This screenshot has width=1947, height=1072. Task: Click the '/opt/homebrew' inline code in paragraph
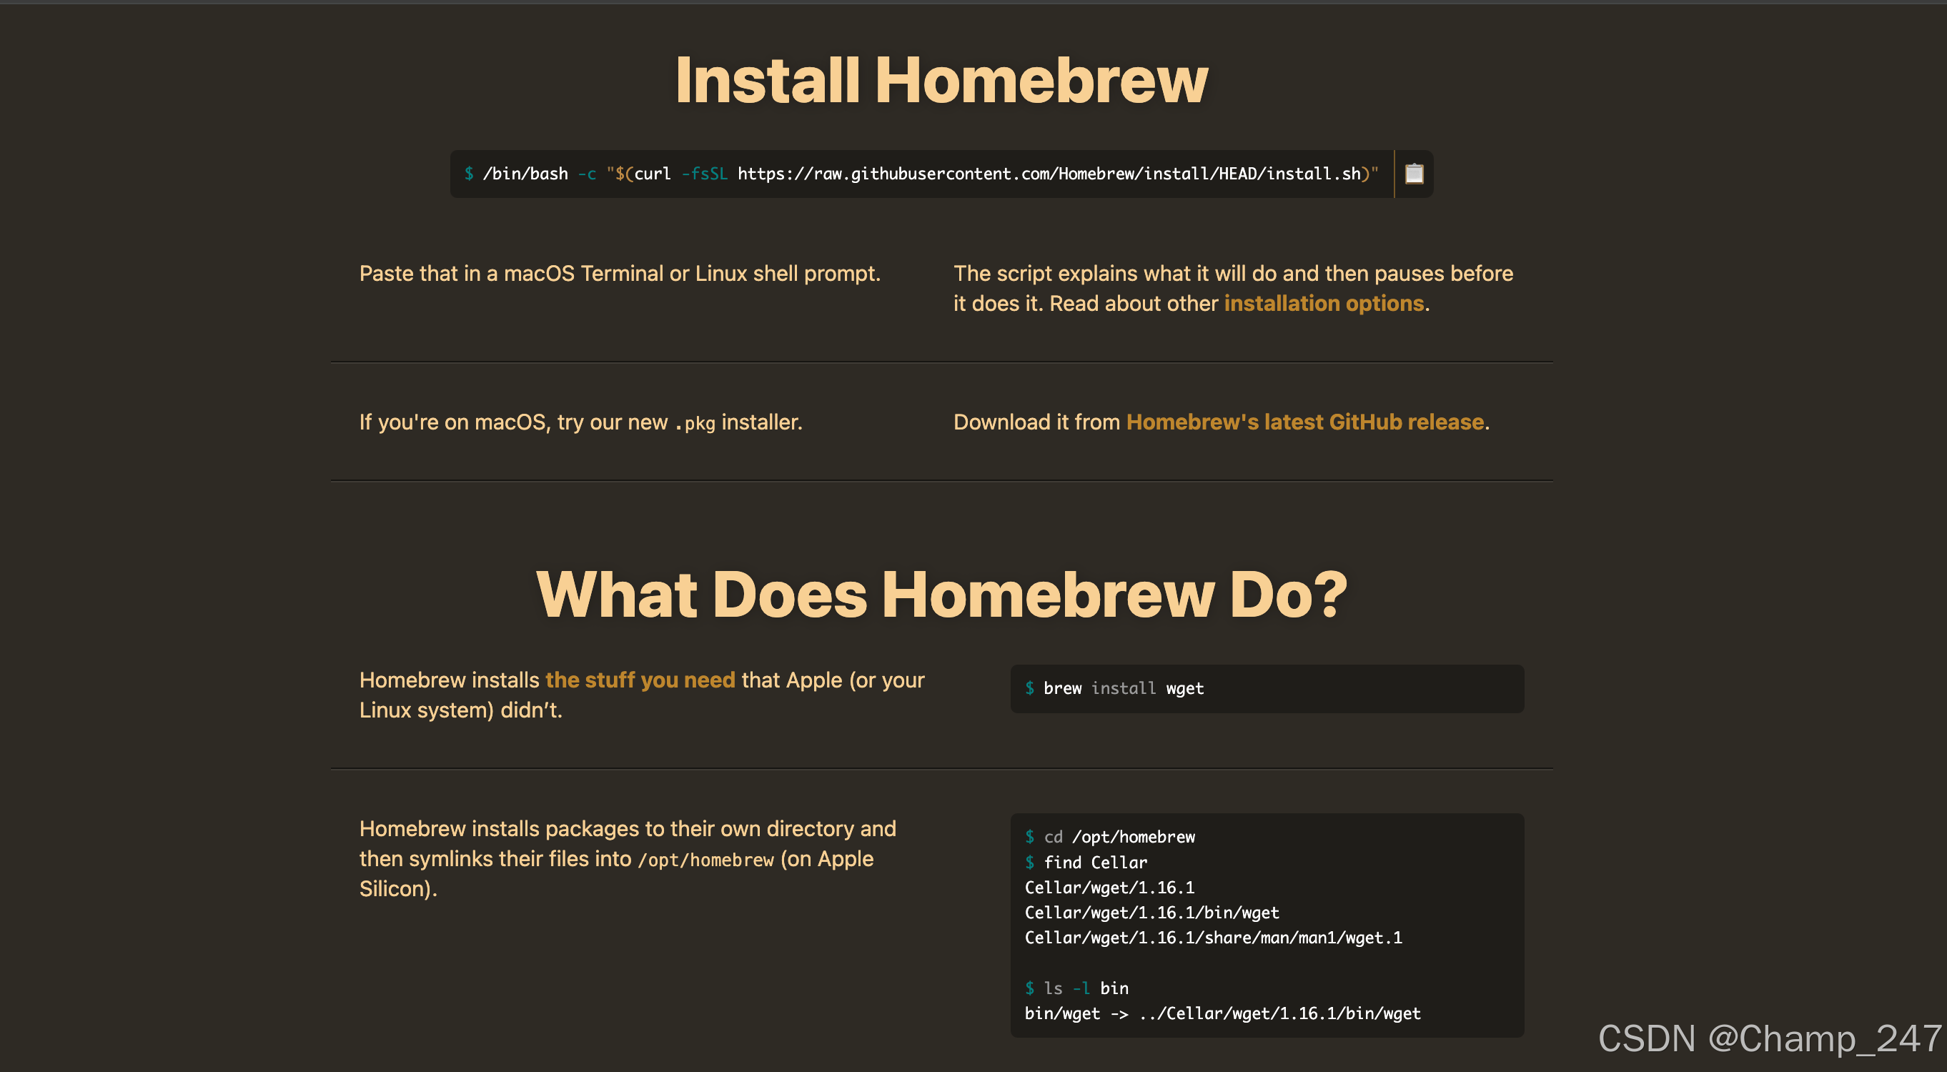coord(705,860)
